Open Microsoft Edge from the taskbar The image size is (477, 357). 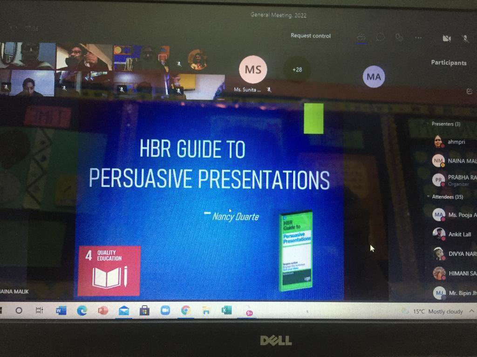coord(82,311)
